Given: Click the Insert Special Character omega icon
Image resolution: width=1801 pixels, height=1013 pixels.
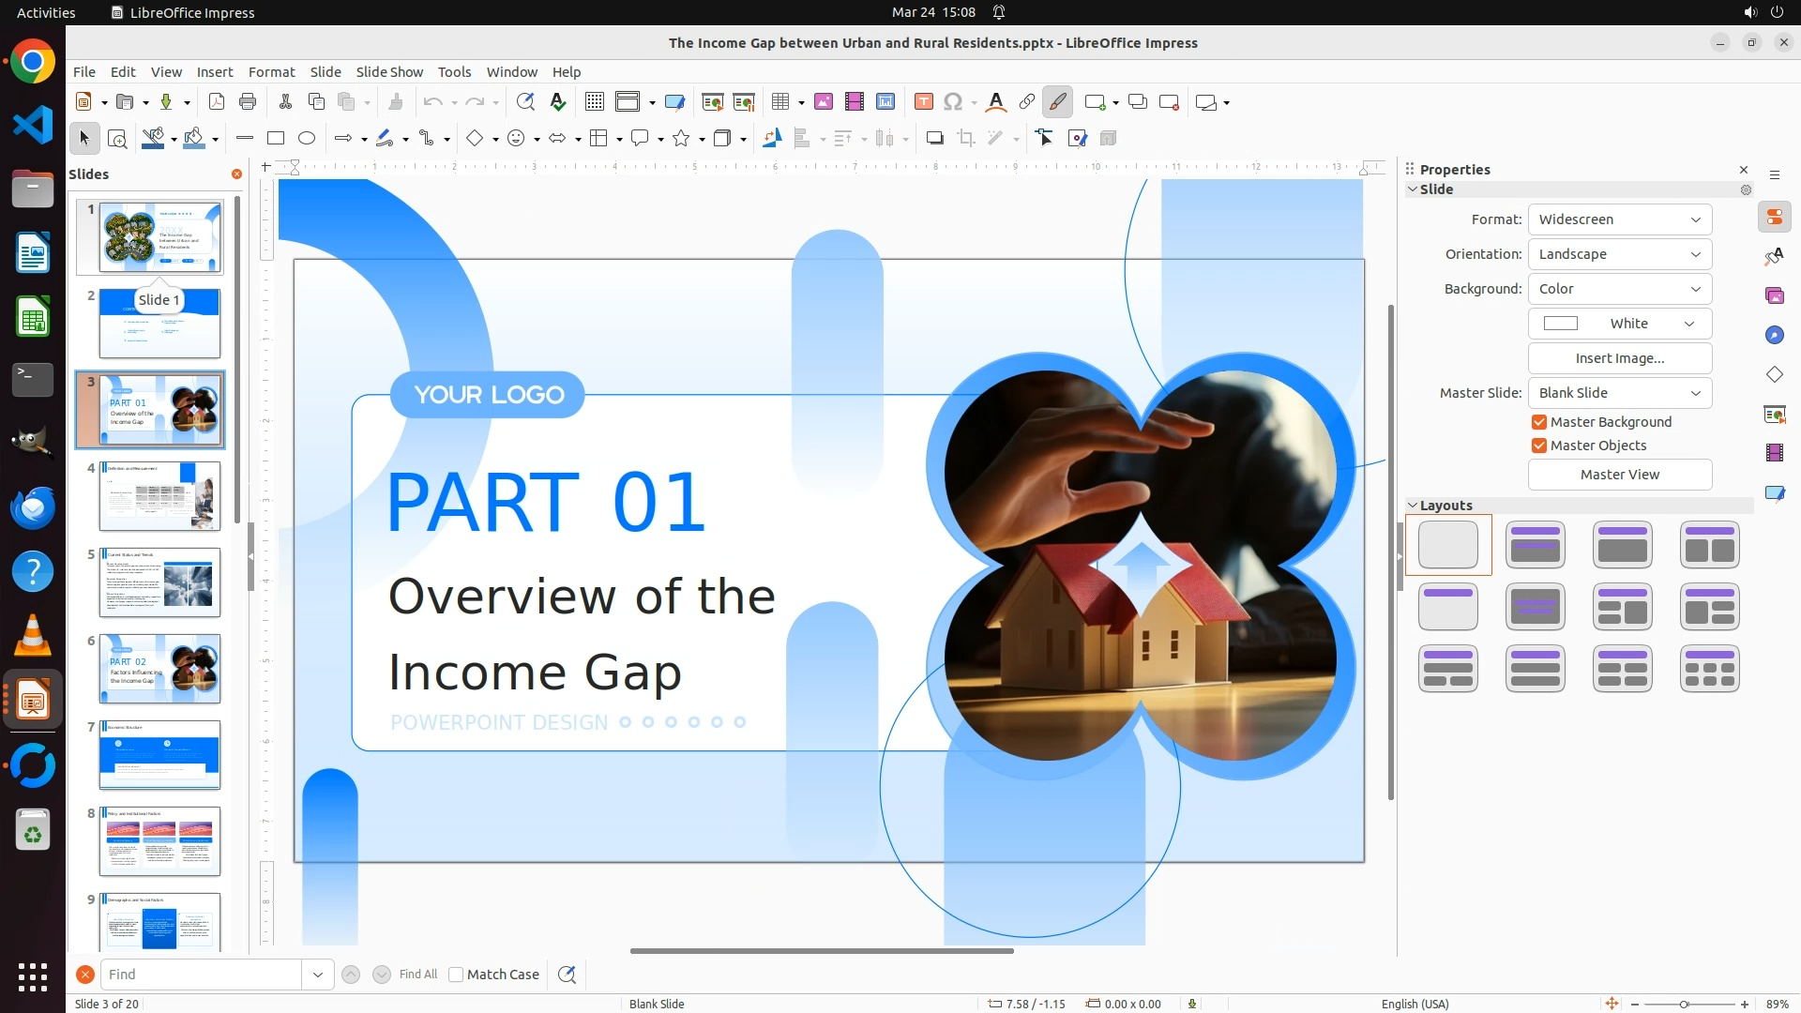Looking at the screenshot, I should [953, 102].
